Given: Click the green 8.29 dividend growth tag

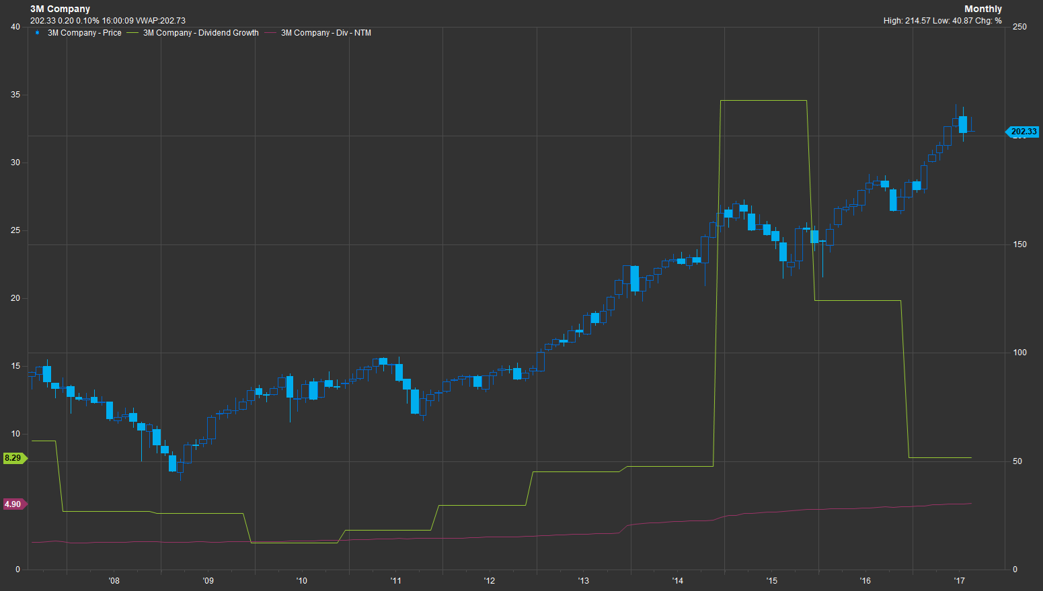Looking at the screenshot, I should point(14,458).
